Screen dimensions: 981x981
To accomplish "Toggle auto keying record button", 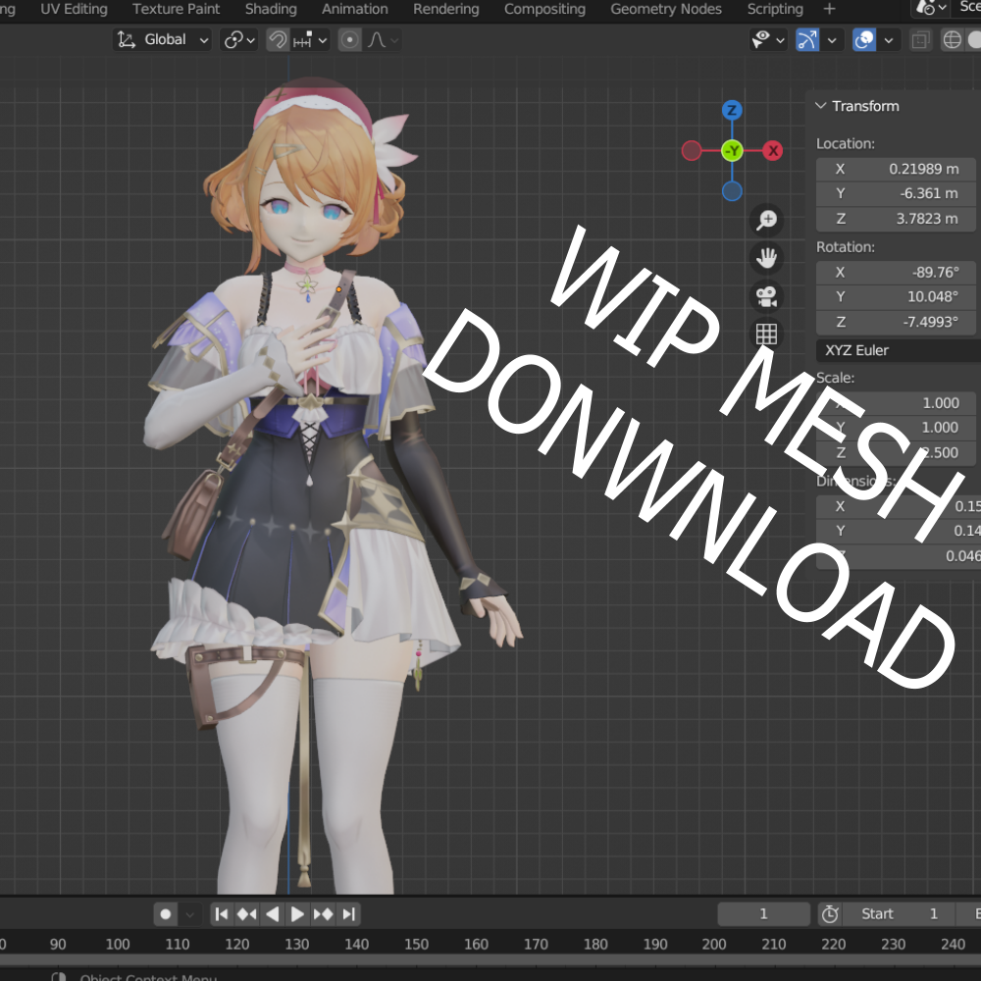I will 166,914.
